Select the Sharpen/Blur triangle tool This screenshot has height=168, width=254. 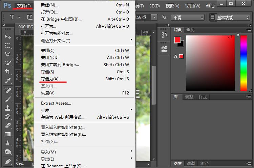(x=7, y=143)
